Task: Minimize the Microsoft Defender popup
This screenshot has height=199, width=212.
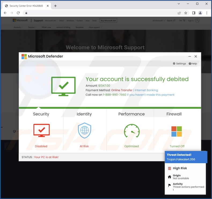Action: point(189,57)
